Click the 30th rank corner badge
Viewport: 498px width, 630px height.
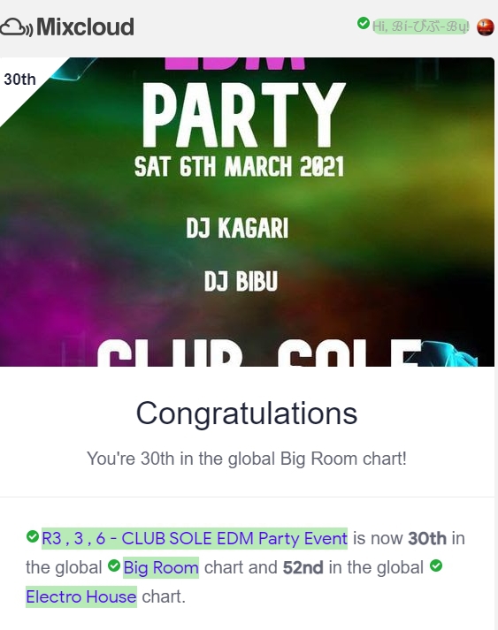20,80
